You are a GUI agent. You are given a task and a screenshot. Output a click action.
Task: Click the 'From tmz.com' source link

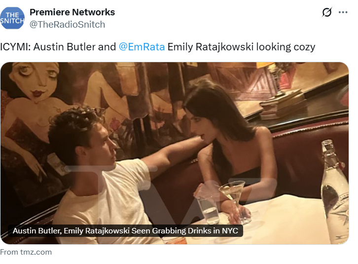pyautogui.click(x=26, y=252)
